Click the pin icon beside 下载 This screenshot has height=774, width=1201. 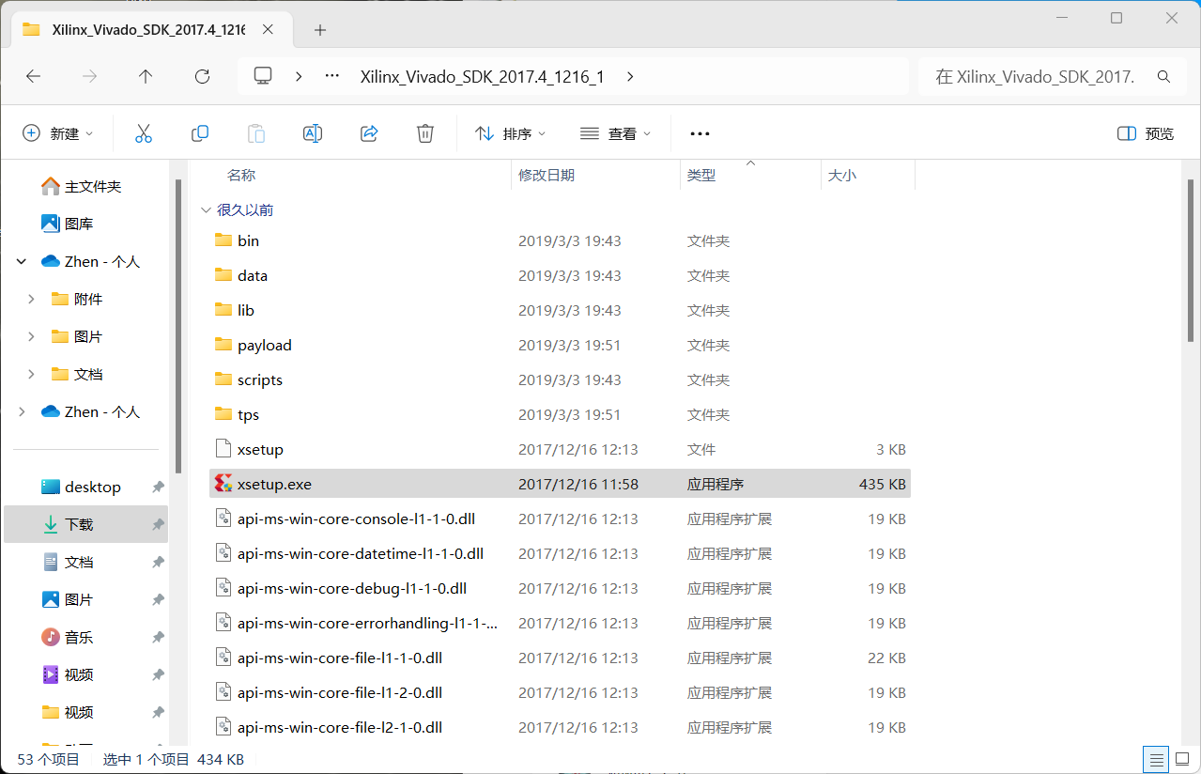click(x=158, y=524)
